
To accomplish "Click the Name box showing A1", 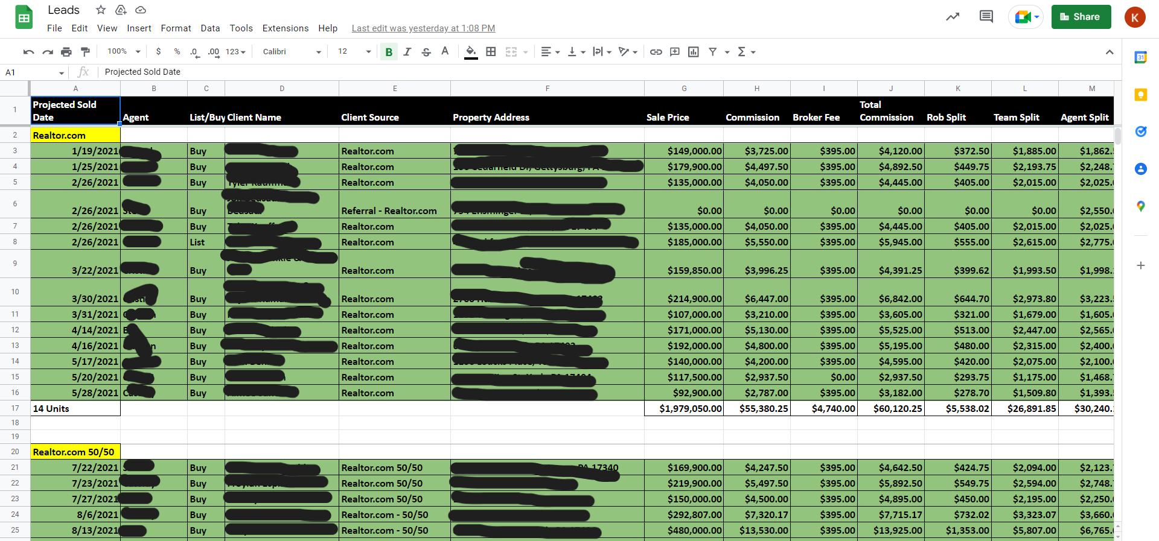I will [34, 72].
